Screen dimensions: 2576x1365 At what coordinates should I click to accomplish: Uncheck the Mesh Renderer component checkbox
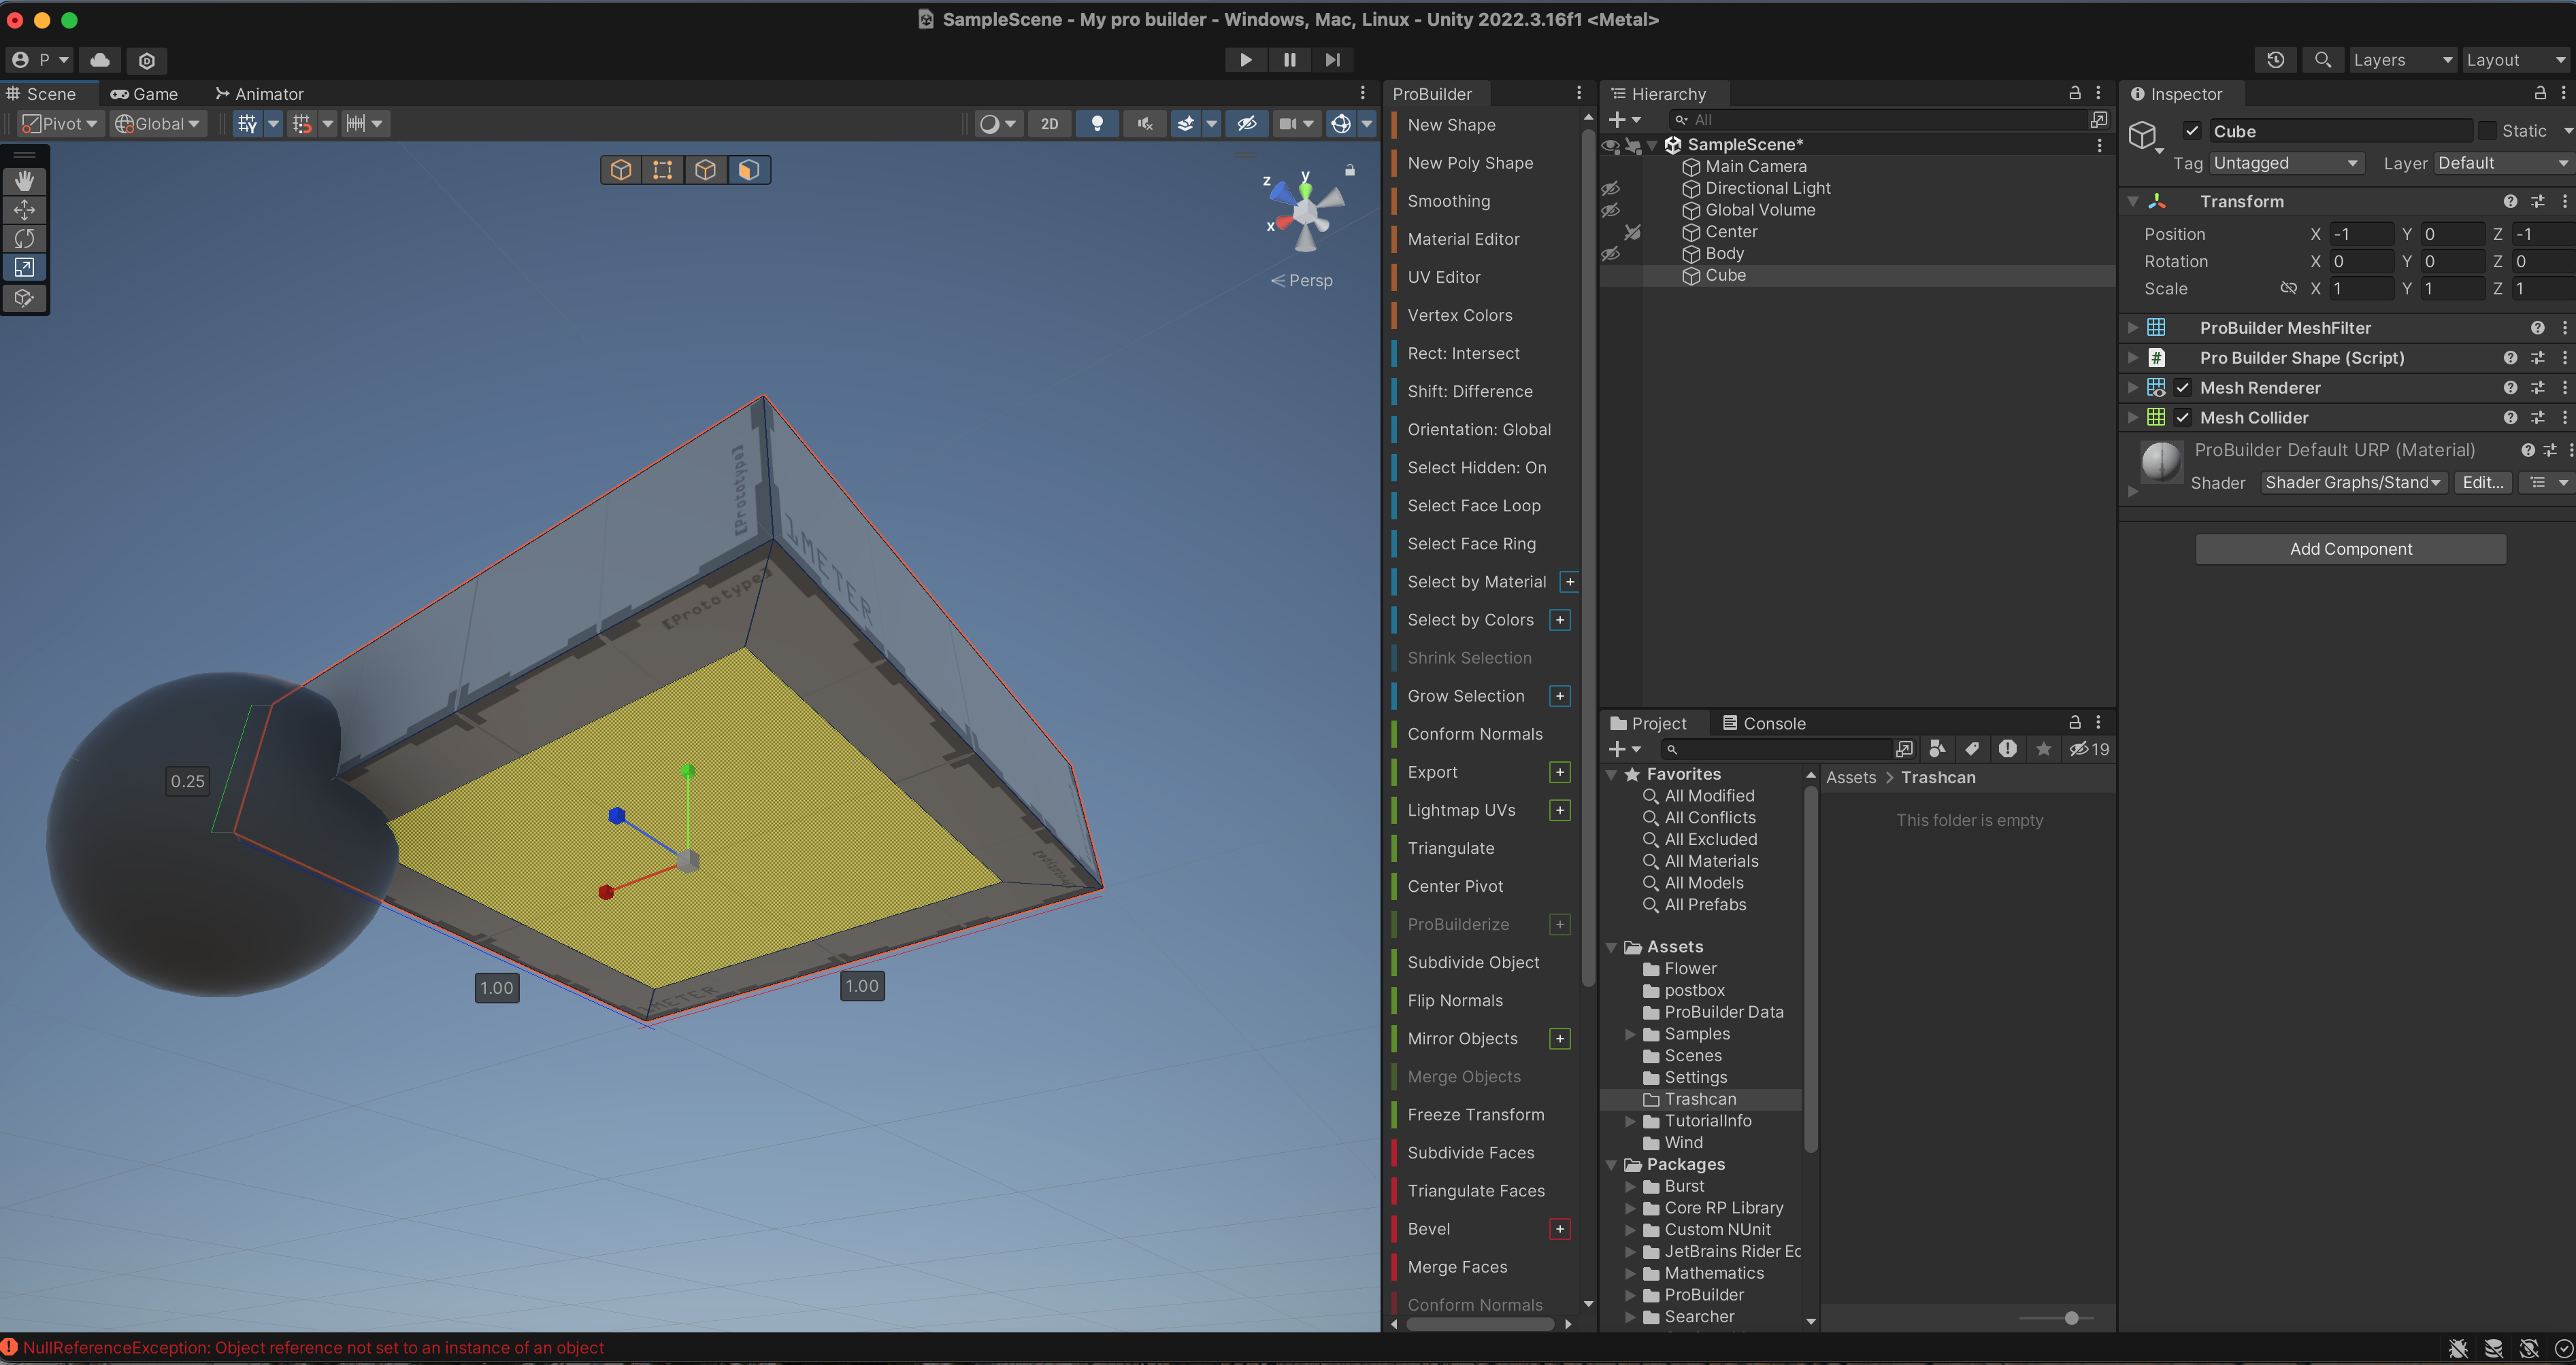pyautogui.click(x=2183, y=387)
